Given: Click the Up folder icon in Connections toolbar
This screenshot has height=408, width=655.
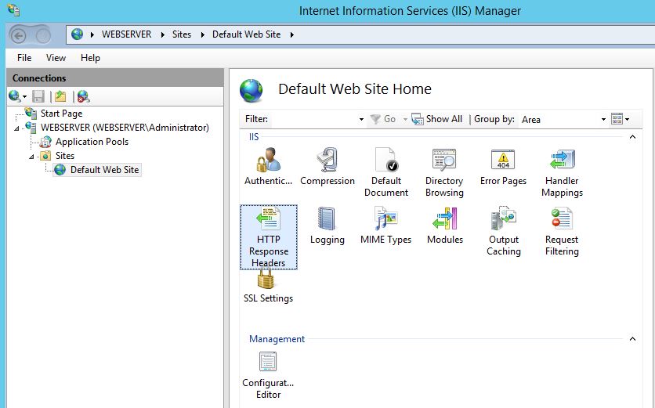Looking at the screenshot, I should [60, 96].
